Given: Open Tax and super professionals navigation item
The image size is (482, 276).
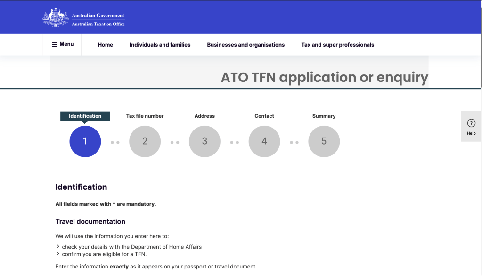Looking at the screenshot, I should coord(338,45).
